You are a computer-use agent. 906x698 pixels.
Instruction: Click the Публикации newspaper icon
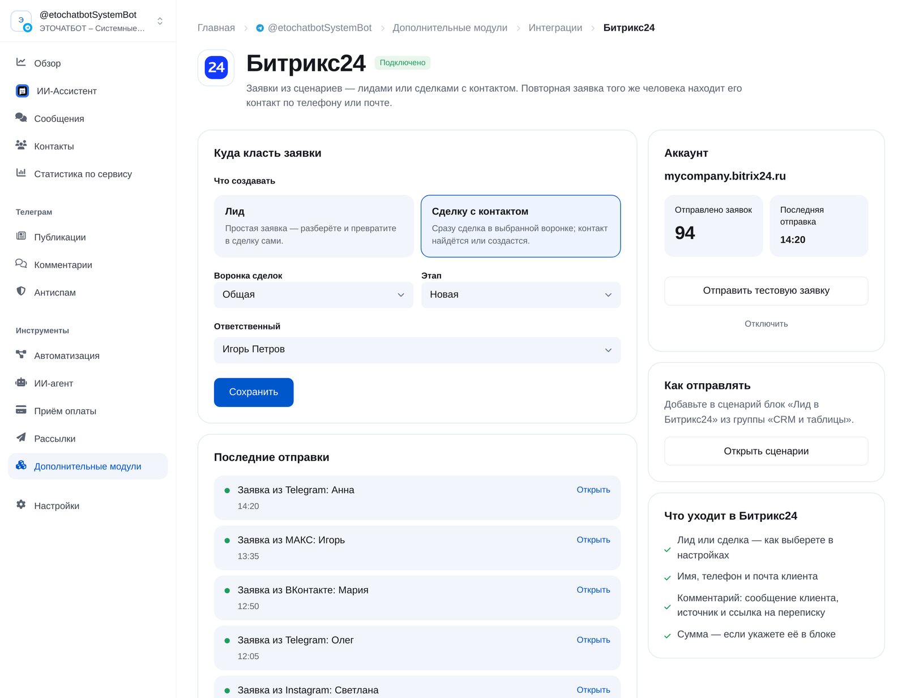(x=21, y=236)
